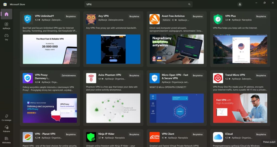Open VPN Plus mountain screenshot thumbnail
The image size is (277, 147).
[x=240, y=49]
